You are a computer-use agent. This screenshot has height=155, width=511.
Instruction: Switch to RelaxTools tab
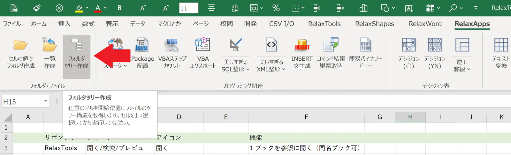pos(324,24)
